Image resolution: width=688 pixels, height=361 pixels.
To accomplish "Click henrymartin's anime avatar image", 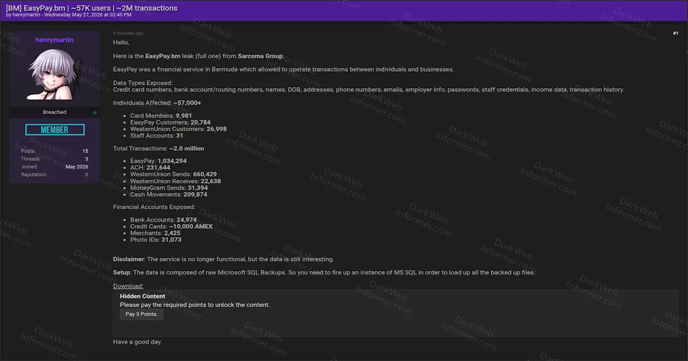I will [x=54, y=75].
